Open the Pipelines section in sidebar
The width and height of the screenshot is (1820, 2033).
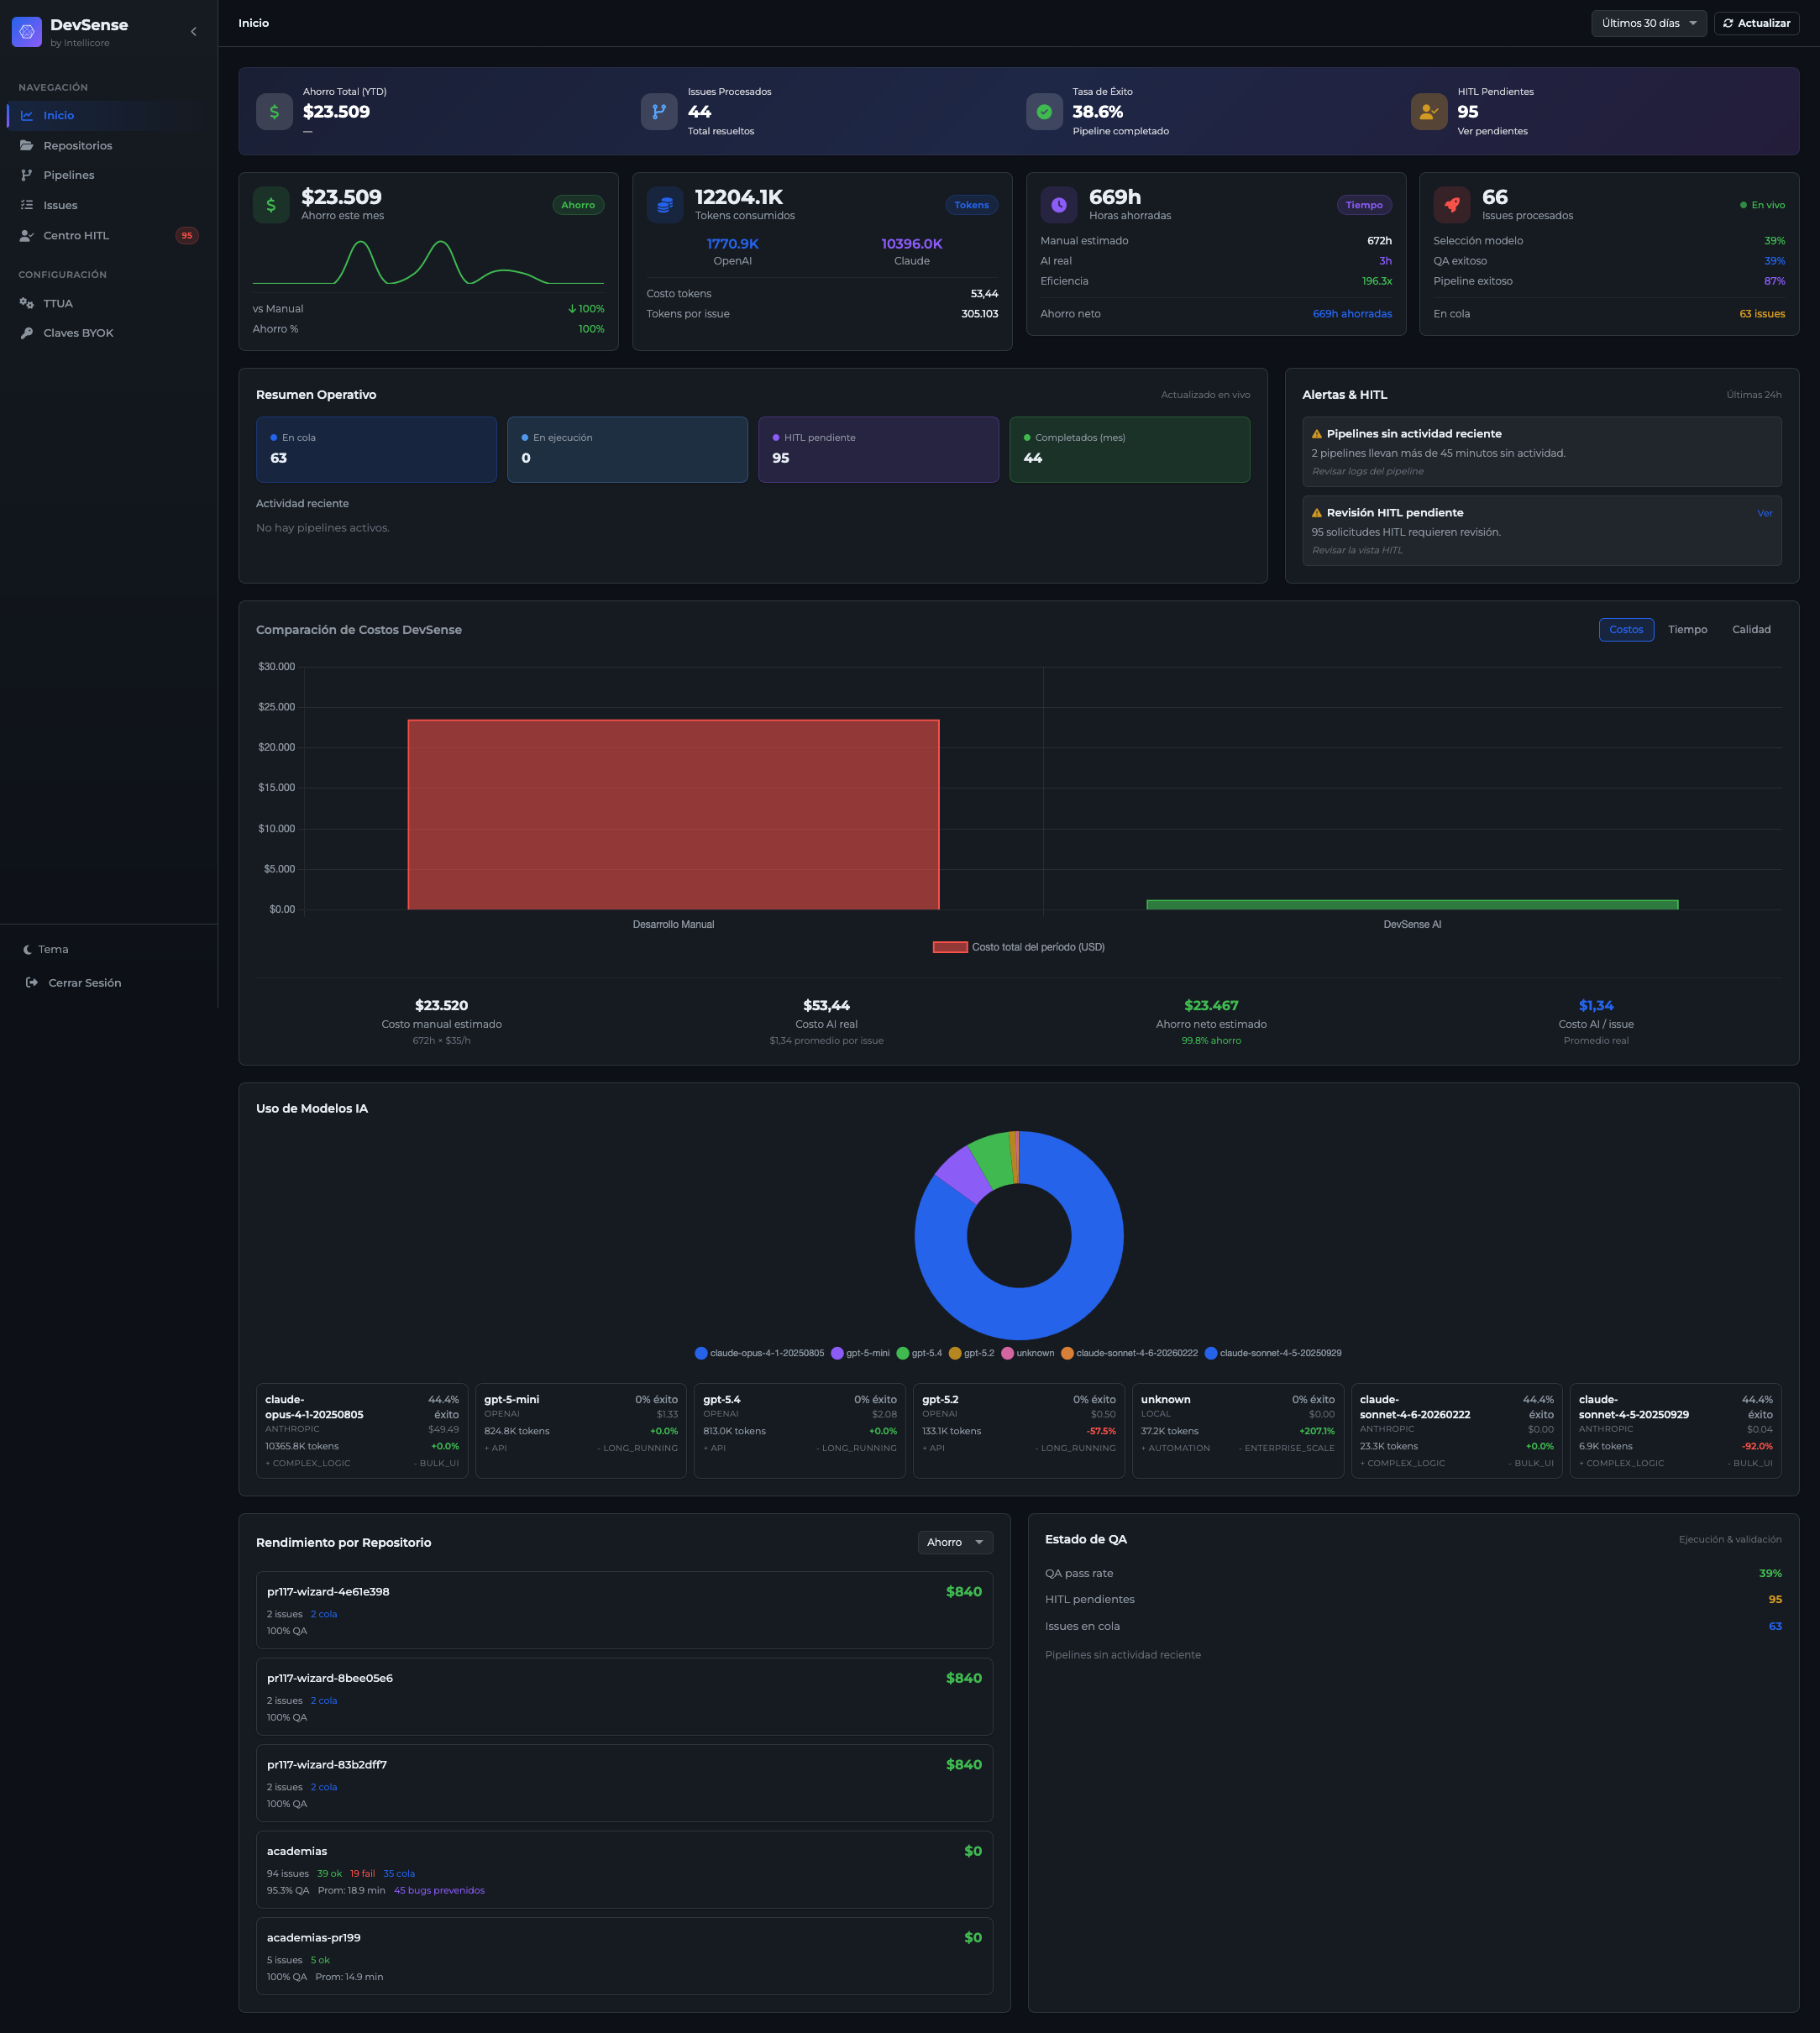click(70, 175)
